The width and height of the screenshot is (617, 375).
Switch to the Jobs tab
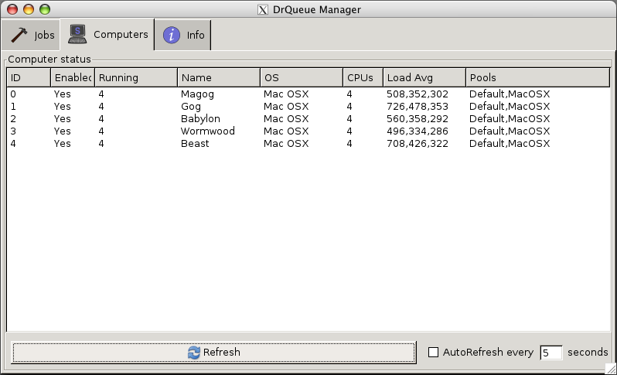31,35
